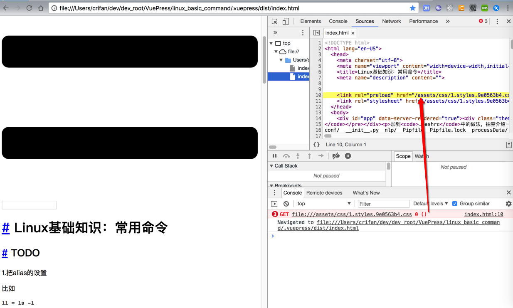Toggle device toolbar in DevTools
The image size is (513, 308).
(286, 21)
